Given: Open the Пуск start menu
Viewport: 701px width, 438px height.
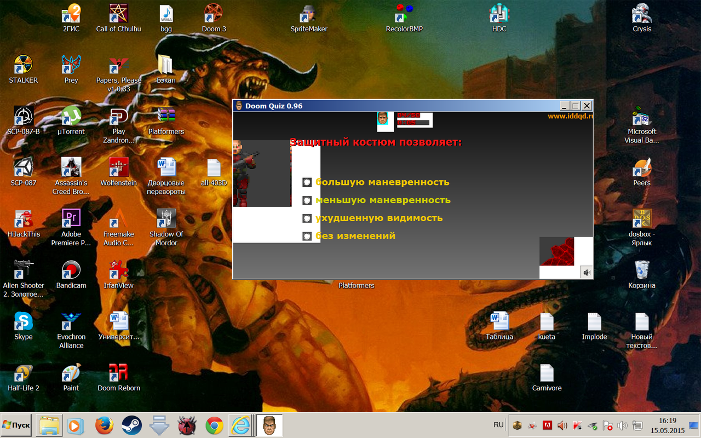Looking at the screenshot, I should tap(16, 425).
